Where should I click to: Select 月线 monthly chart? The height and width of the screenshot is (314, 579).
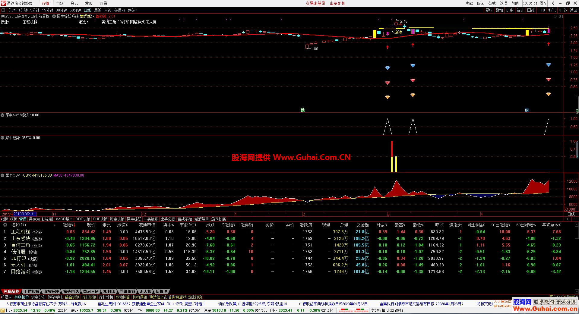108,10
